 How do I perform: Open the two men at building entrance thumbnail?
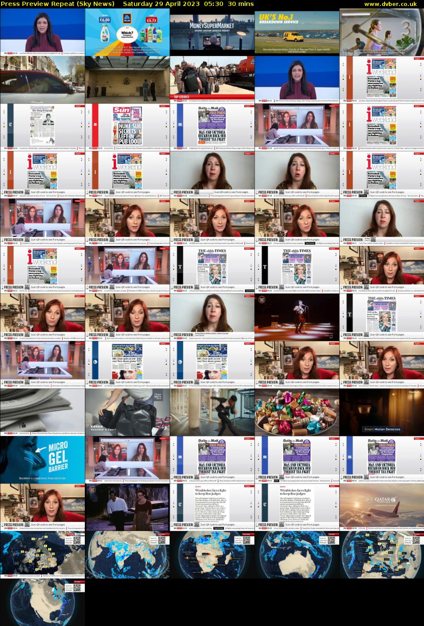(x=127, y=80)
